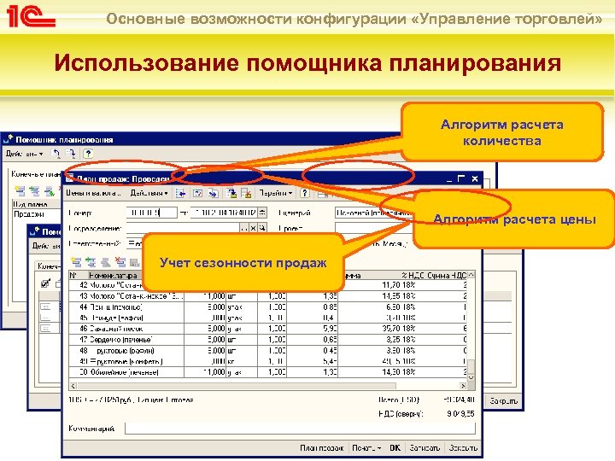Click the table's horizontal scrollbar left arrow
The width and height of the screenshot is (615, 461).
[73, 386]
